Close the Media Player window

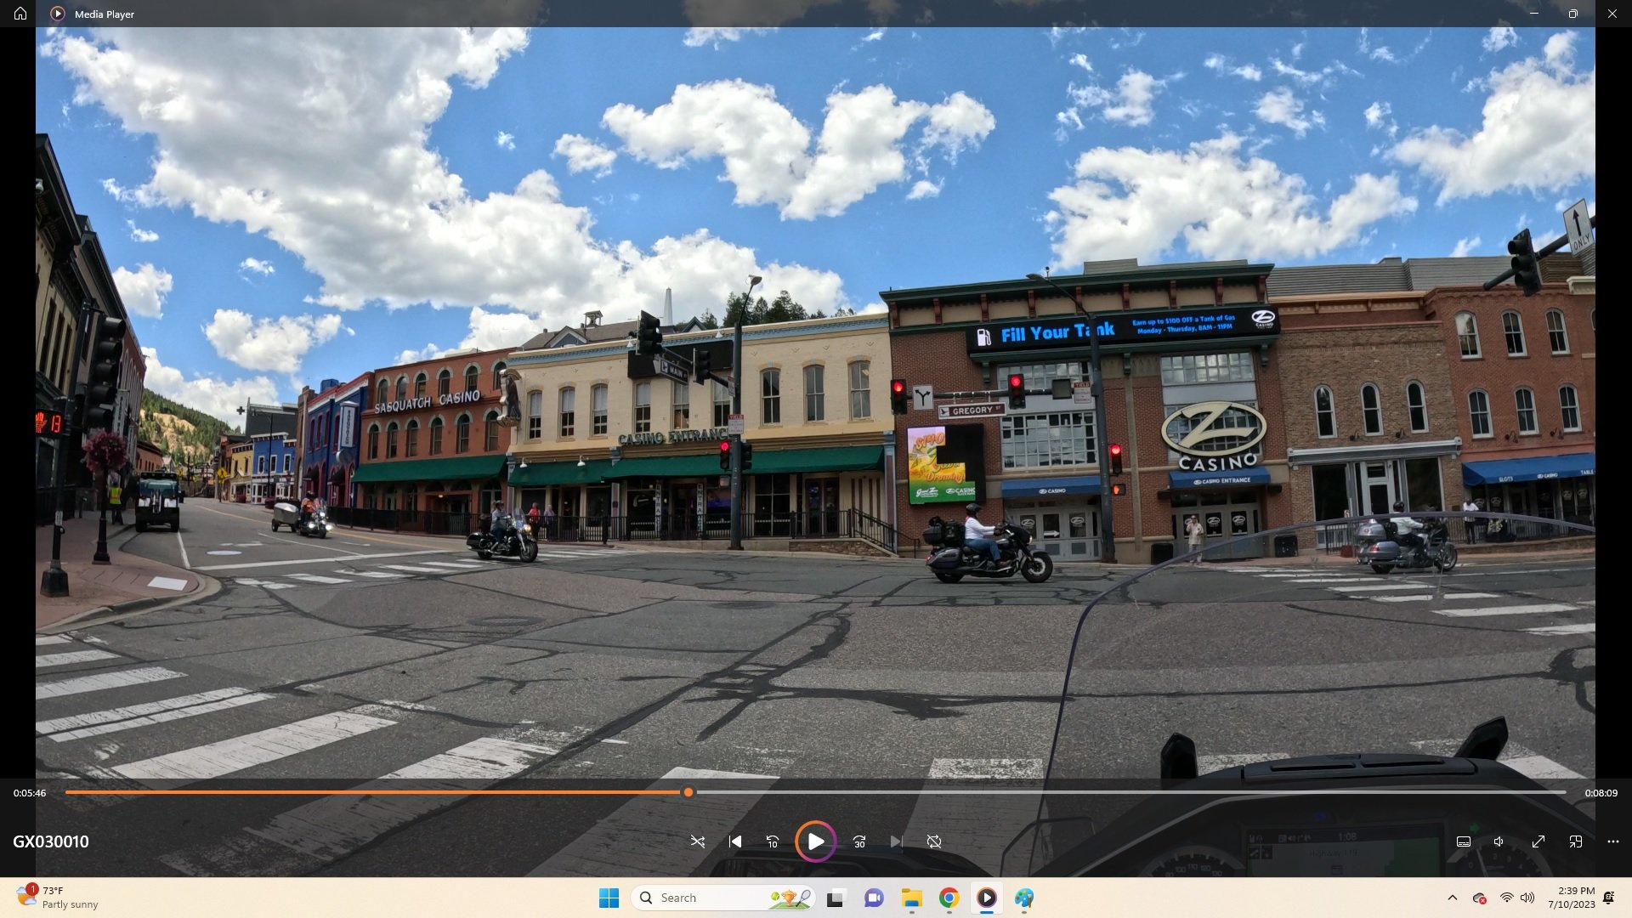coord(1612,14)
